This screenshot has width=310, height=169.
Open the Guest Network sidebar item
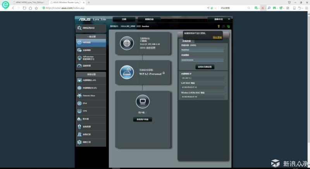click(91, 50)
